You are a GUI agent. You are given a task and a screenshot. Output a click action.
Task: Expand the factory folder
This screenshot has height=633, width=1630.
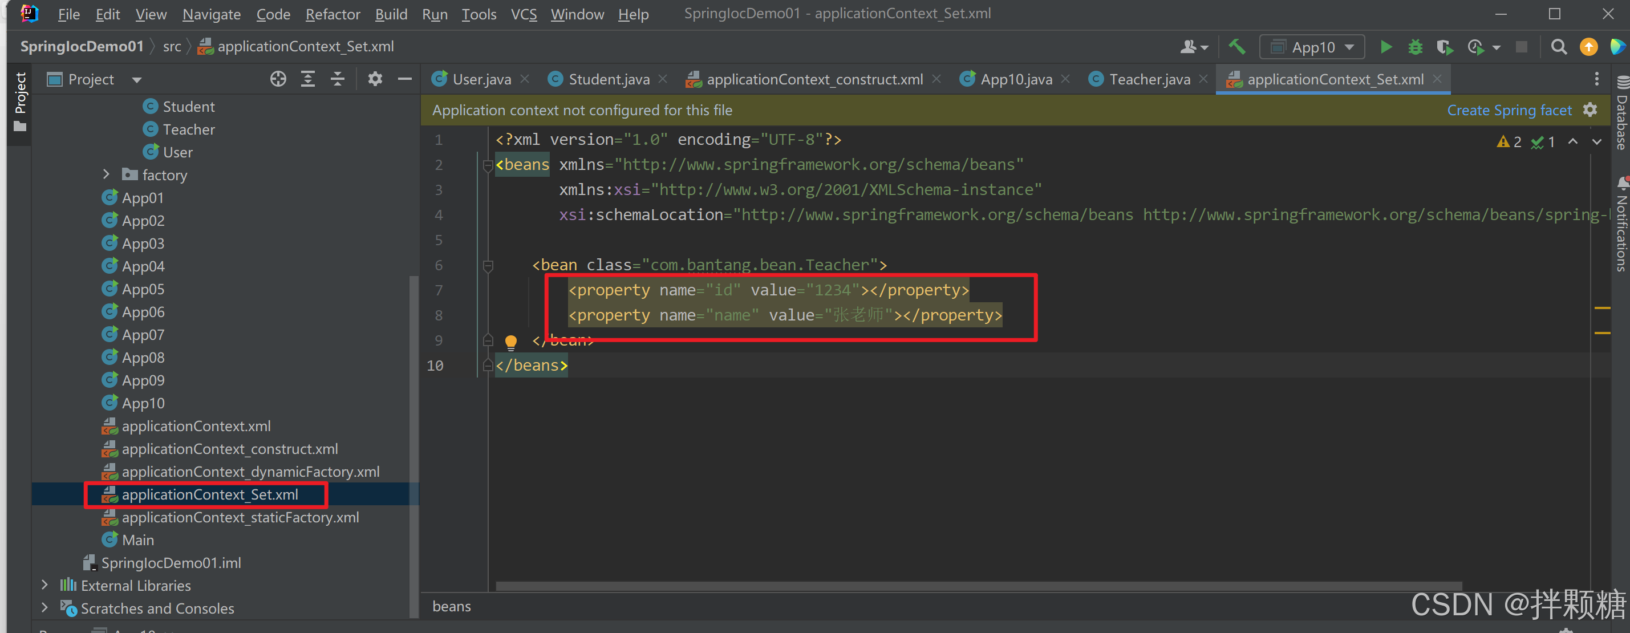coord(106,175)
